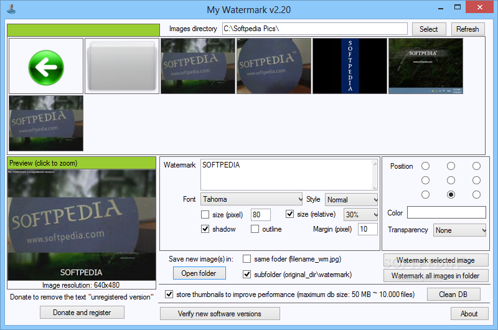Click the green back arrow icon

pyautogui.click(x=46, y=67)
